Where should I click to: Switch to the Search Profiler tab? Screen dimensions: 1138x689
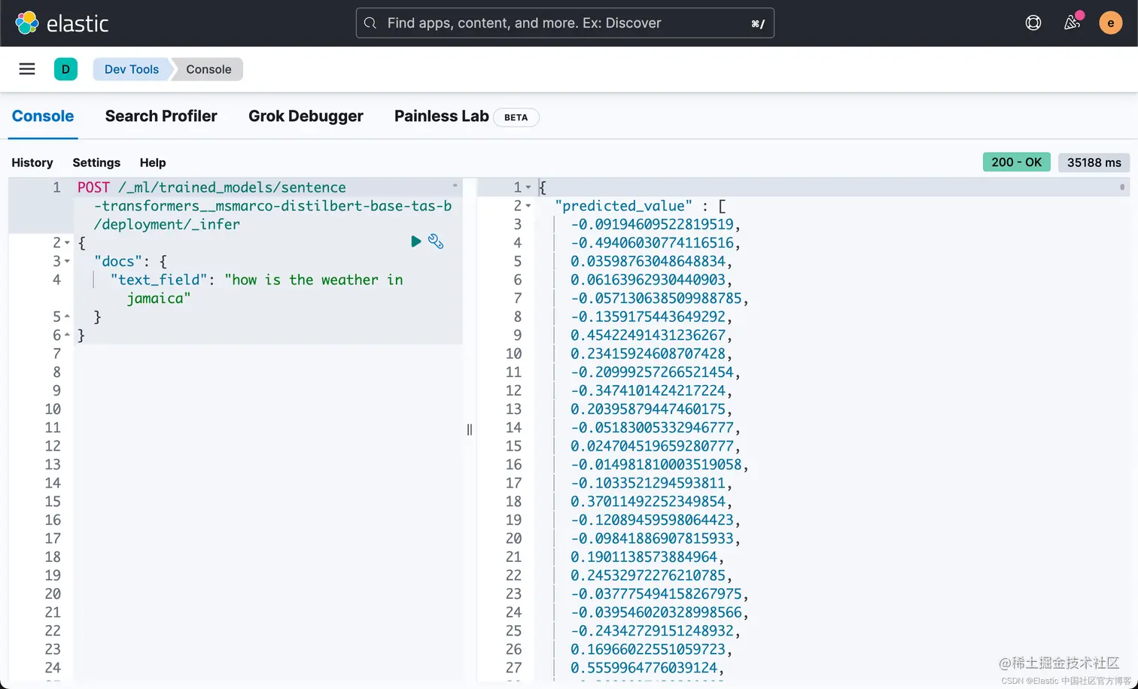[161, 117]
